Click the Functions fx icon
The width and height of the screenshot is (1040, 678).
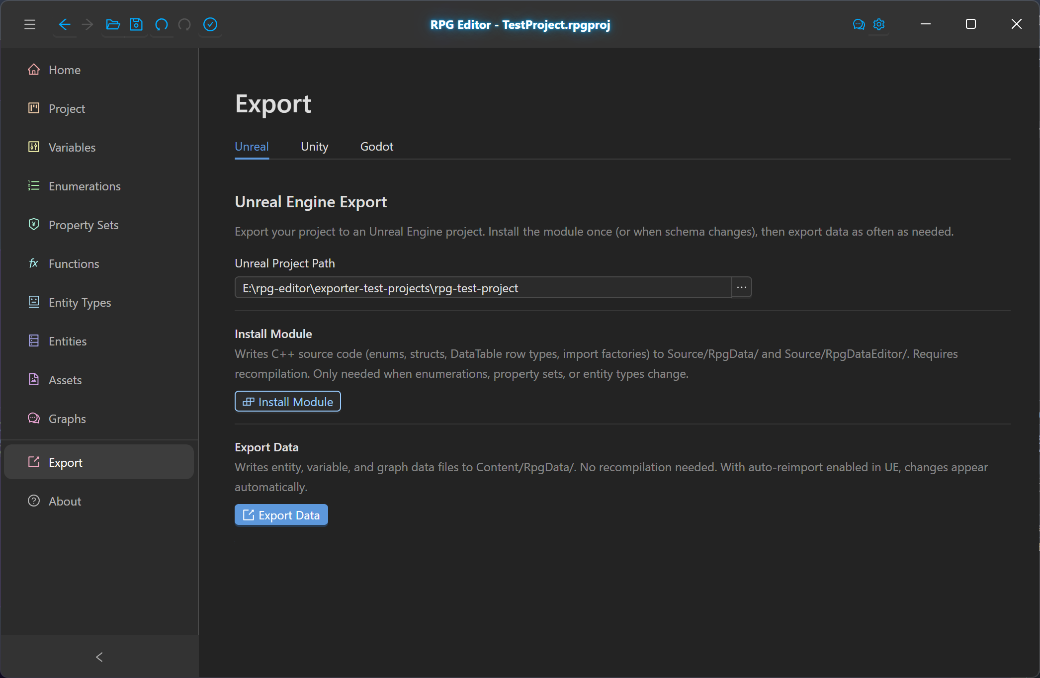point(34,263)
